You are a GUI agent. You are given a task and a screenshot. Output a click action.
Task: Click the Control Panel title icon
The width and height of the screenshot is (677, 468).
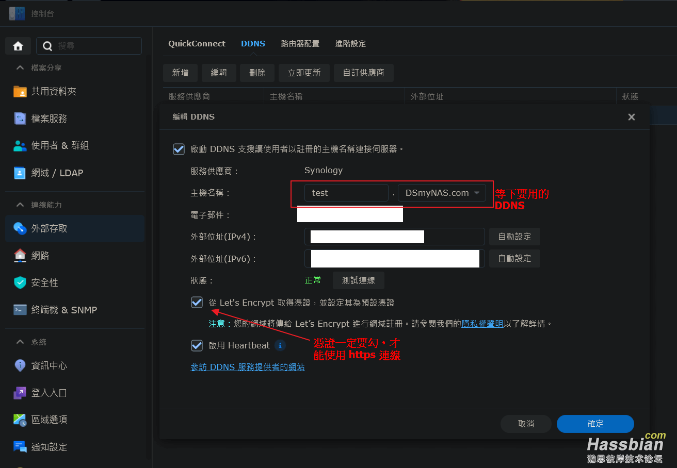click(x=17, y=14)
